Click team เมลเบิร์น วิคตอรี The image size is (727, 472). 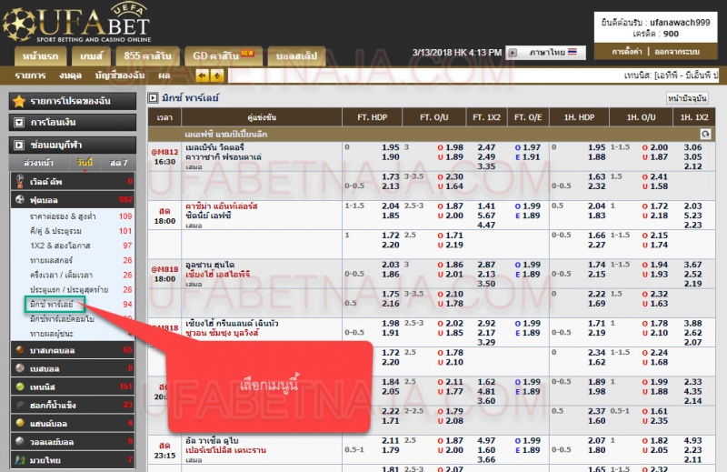pyautogui.click(x=214, y=147)
